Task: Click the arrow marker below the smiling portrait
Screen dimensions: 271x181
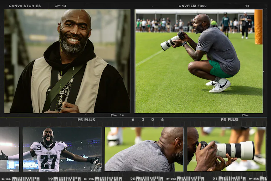Action: 114,115
